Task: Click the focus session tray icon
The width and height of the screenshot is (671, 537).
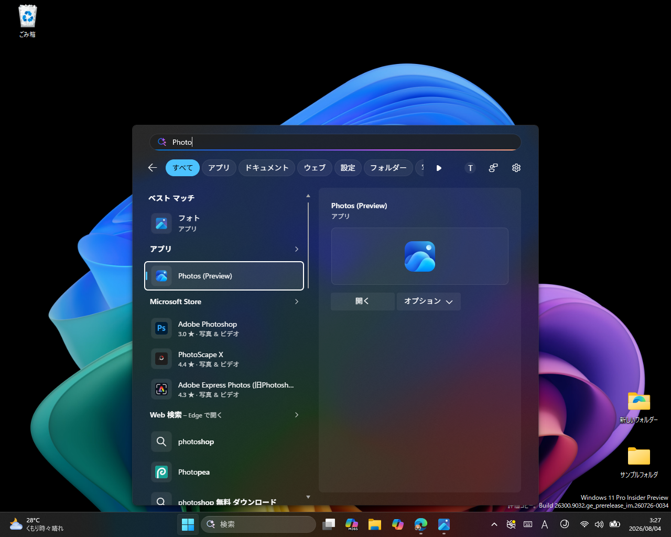Action: [565, 524]
